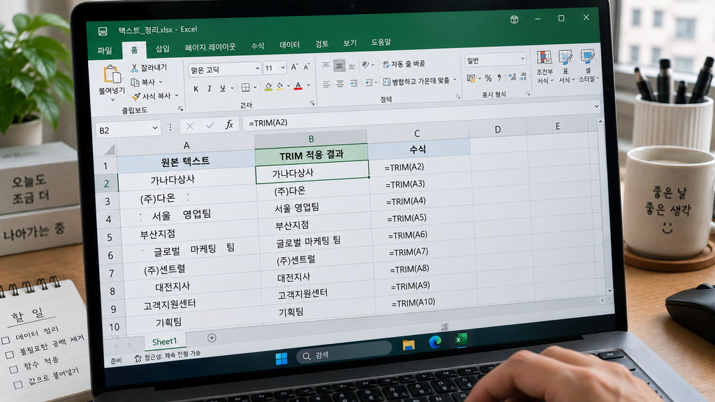Image resolution: width=715 pixels, height=402 pixels.
Task: Increase font size with large A icon
Action: coord(294,68)
